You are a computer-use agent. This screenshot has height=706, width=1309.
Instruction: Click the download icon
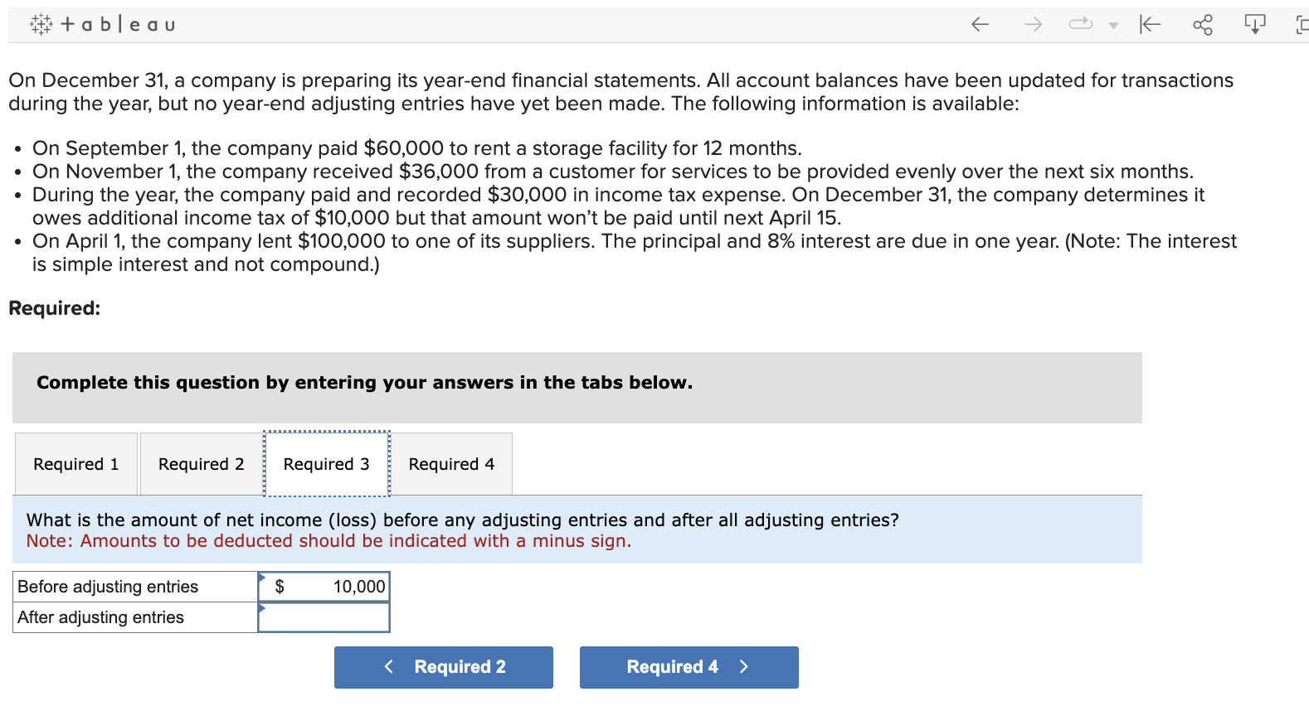(1254, 24)
